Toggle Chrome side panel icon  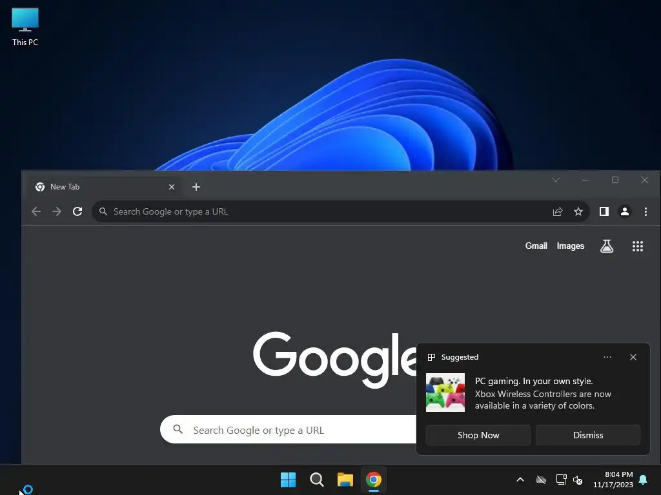pyautogui.click(x=604, y=211)
